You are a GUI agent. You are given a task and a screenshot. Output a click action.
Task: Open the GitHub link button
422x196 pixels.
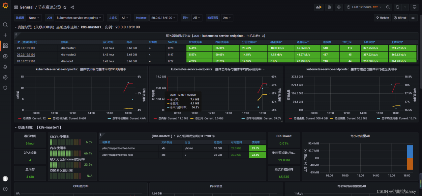pyautogui.click(x=400, y=18)
